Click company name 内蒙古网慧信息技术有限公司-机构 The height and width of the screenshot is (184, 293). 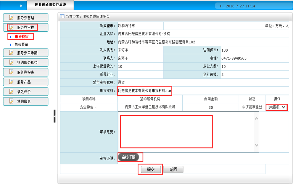[x=144, y=34]
